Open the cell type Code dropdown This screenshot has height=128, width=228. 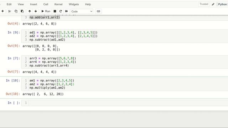tap(82, 11)
